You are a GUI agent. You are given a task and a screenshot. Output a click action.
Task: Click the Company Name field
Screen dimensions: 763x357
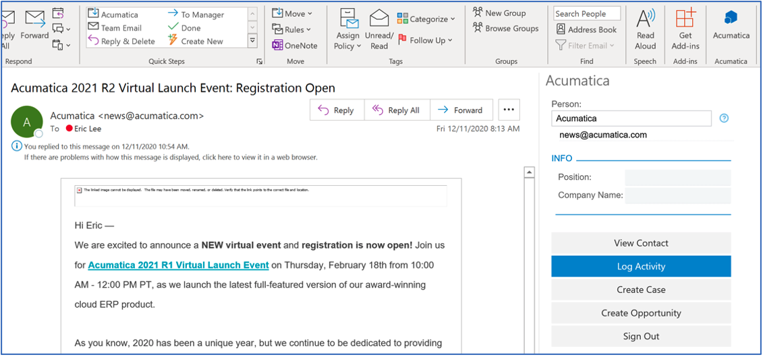678,195
